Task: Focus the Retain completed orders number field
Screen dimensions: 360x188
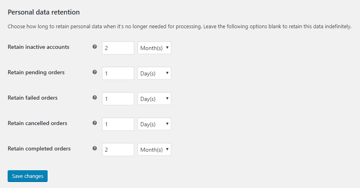Action: click(x=118, y=149)
